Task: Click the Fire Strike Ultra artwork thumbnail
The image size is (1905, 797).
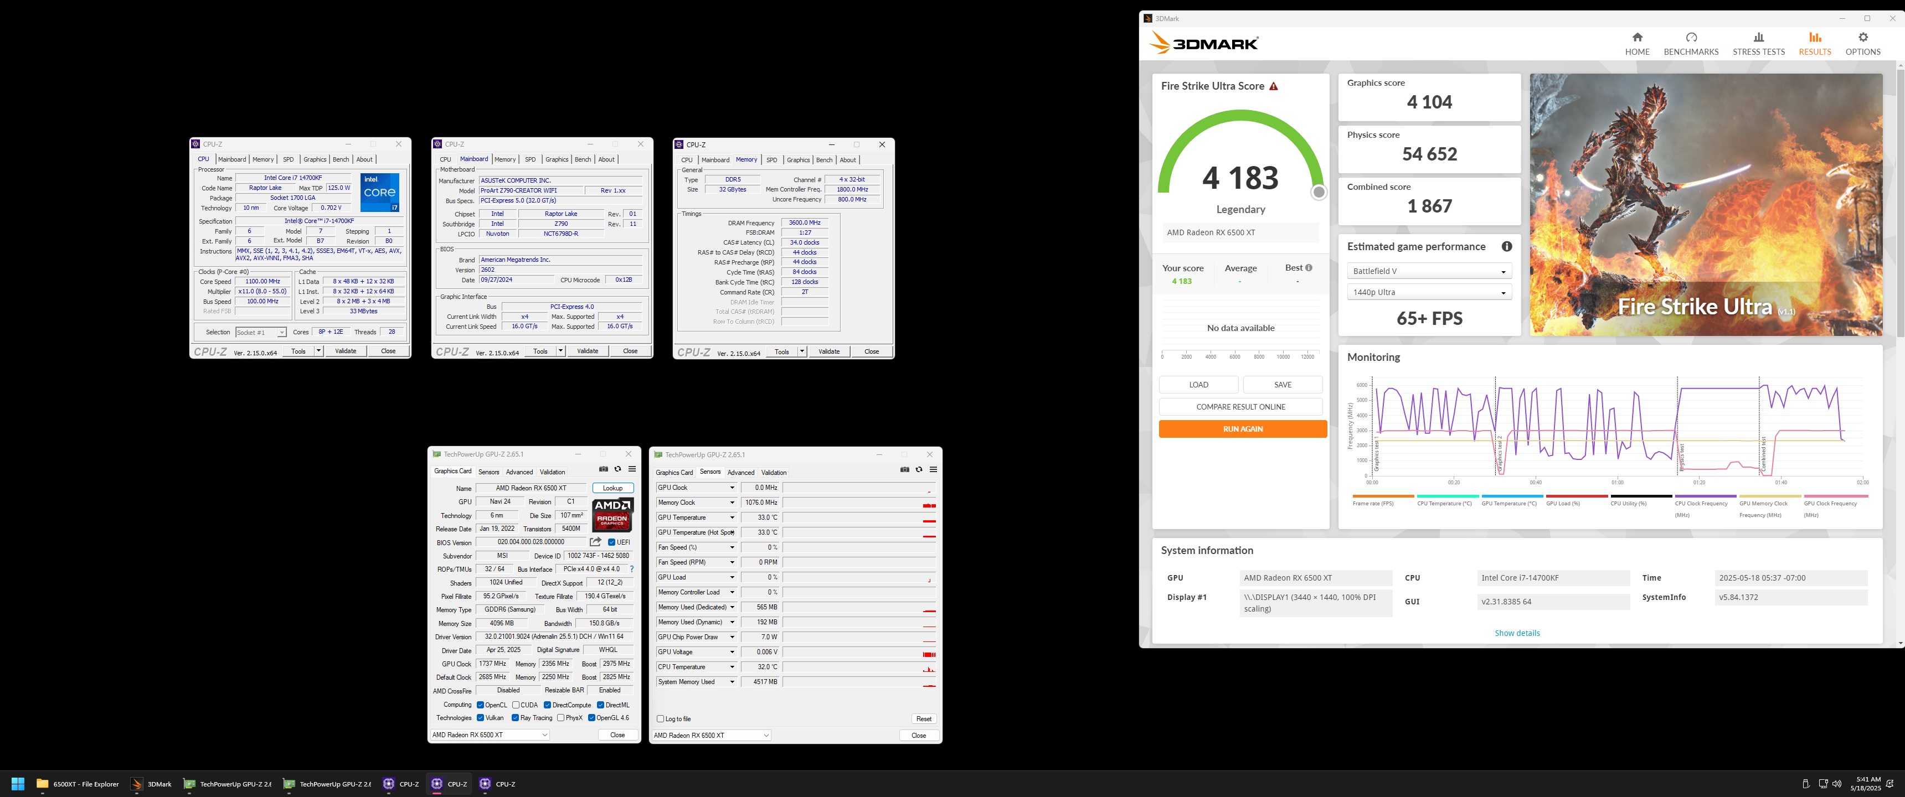Action: pyautogui.click(x=1706, y=205)
